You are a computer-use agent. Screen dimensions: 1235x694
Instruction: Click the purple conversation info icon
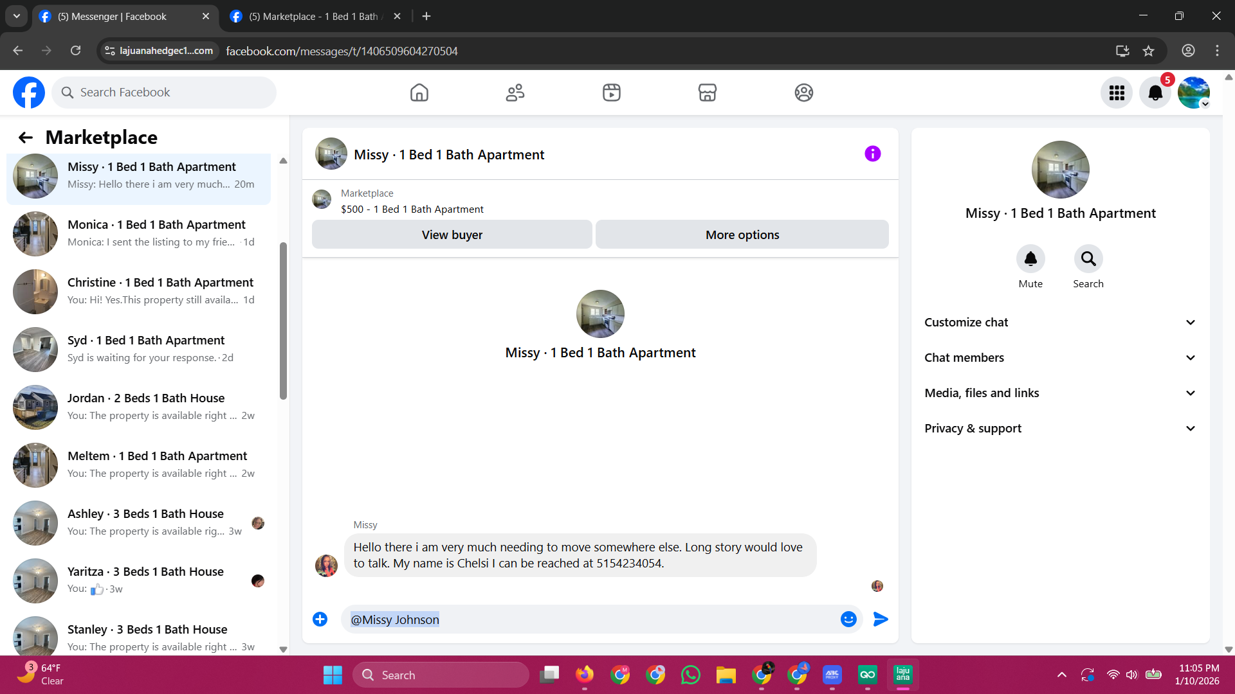tap(872, 154)
